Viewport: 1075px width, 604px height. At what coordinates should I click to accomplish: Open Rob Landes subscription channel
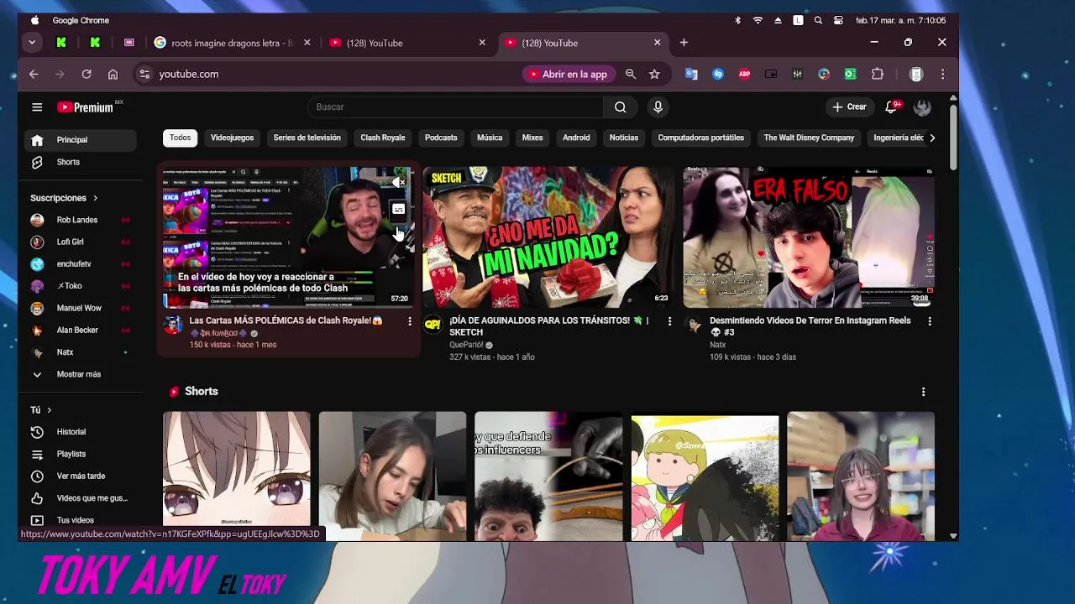tap(81, 220)
